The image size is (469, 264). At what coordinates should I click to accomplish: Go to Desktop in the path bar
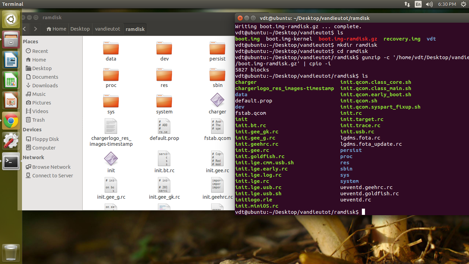click(x=80, y=29)
